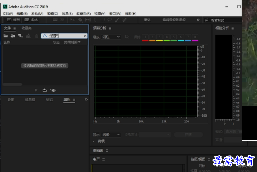Click the Import File icon
The width and height of the screenshot is (257, 172).
coord(13,36)
